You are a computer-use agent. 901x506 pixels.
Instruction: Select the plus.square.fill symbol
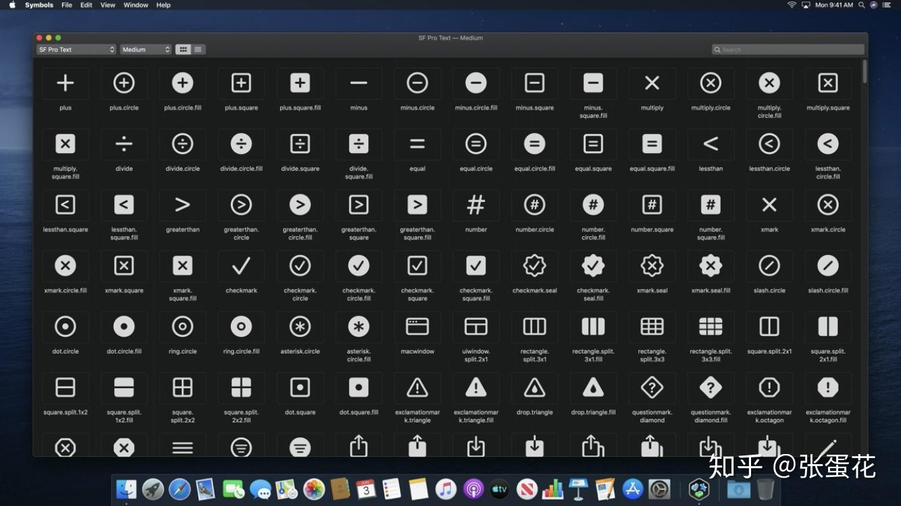click(300, 83)
